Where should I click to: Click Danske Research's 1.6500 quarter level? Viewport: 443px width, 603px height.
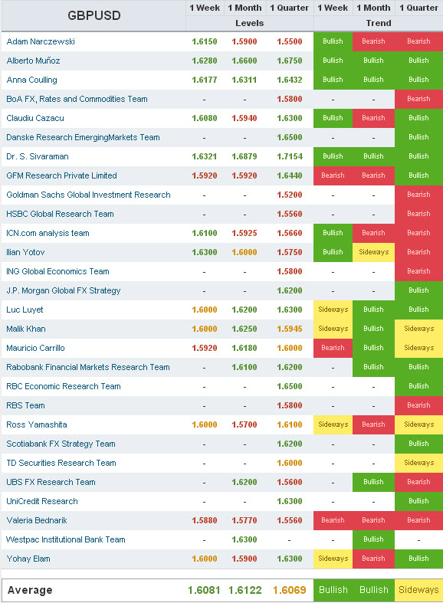click(x=290, y=137)
